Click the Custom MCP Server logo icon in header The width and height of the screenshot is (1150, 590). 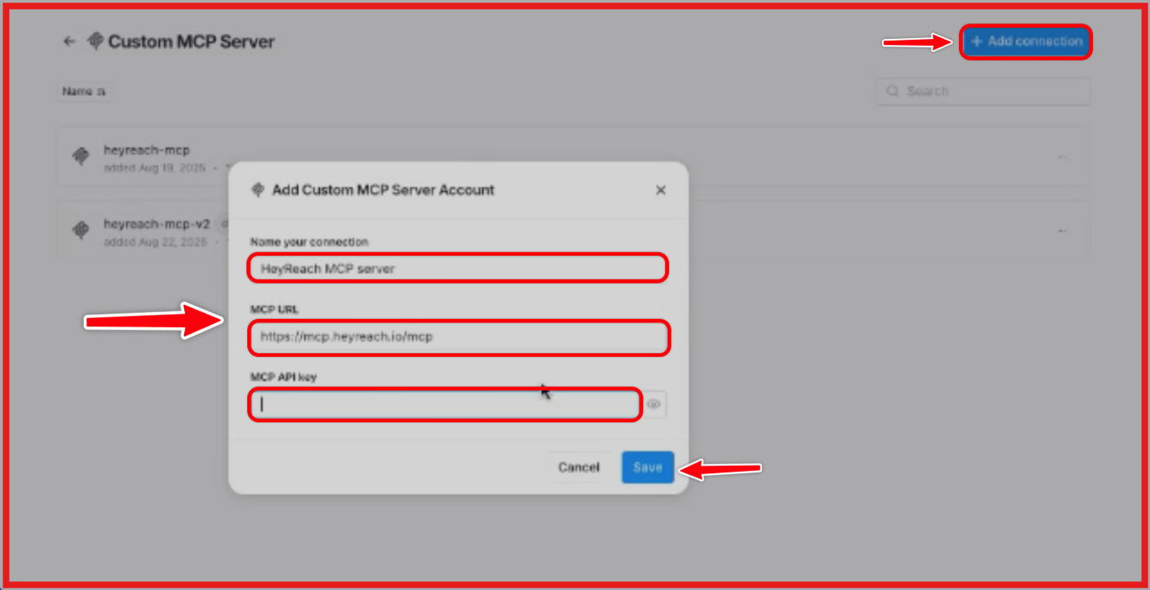[96, 41]
